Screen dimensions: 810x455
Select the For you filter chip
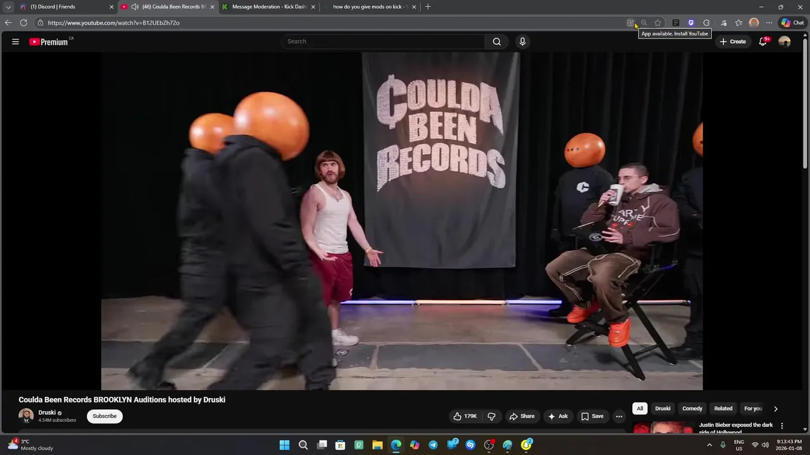coord(753,408)
